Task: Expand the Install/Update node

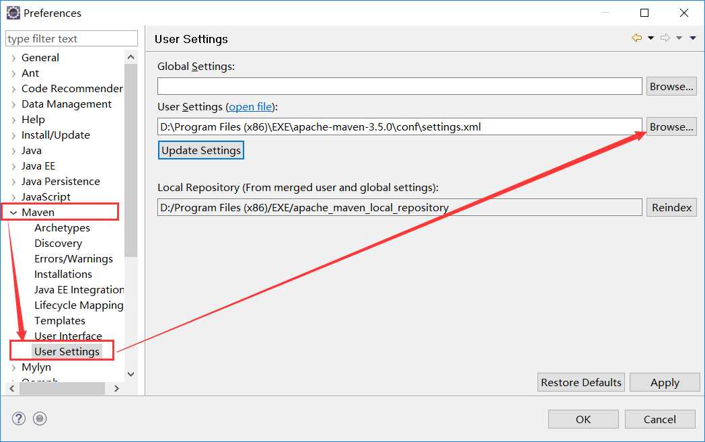Action: tap(13, 135)
